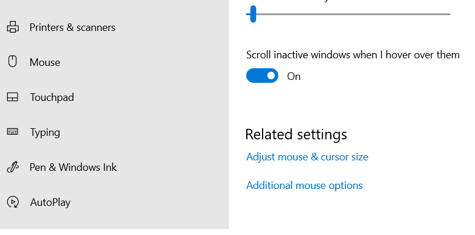
Task: Click the keyboard icon beside Typing
Action: point(12,132)
